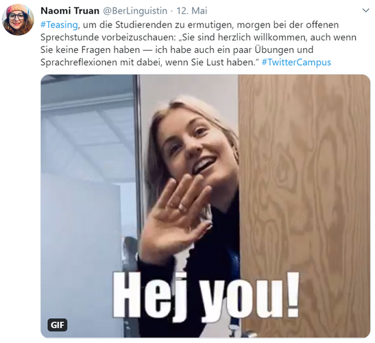Play the waving woman GIF
375x343 pixels.
tap(206, 206)
